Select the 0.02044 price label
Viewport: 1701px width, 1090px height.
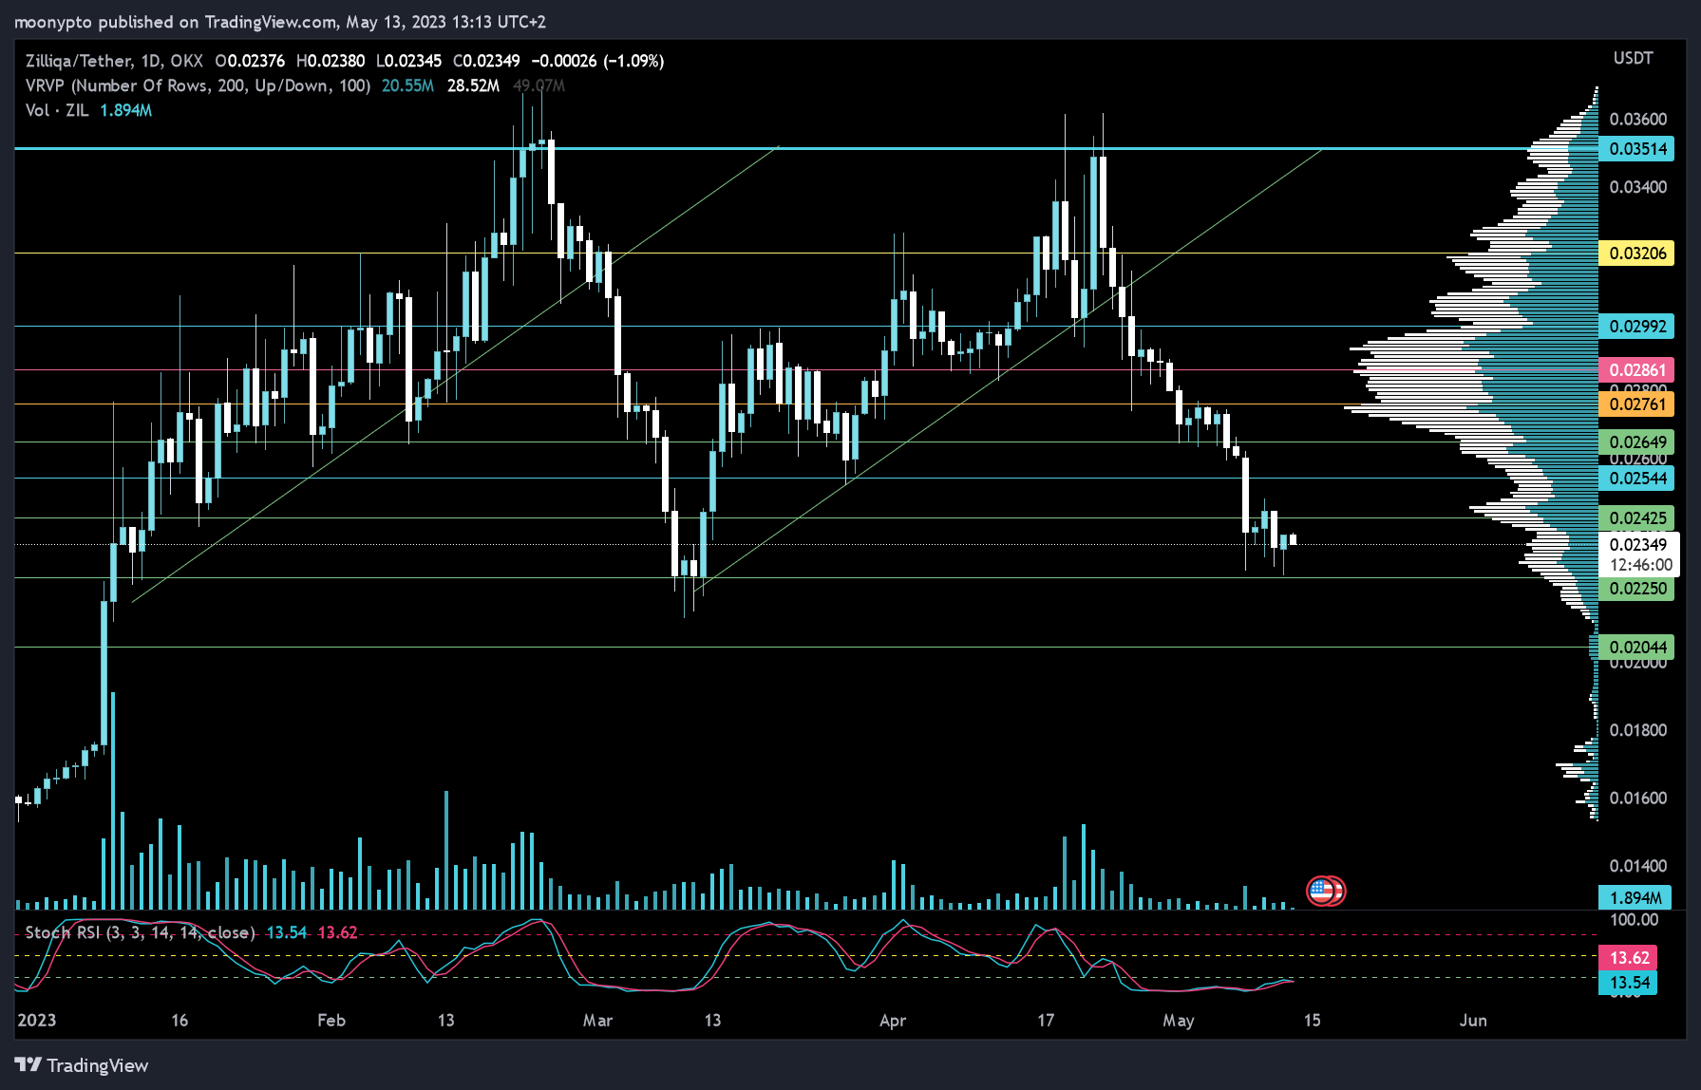[x=1637, y=648]
